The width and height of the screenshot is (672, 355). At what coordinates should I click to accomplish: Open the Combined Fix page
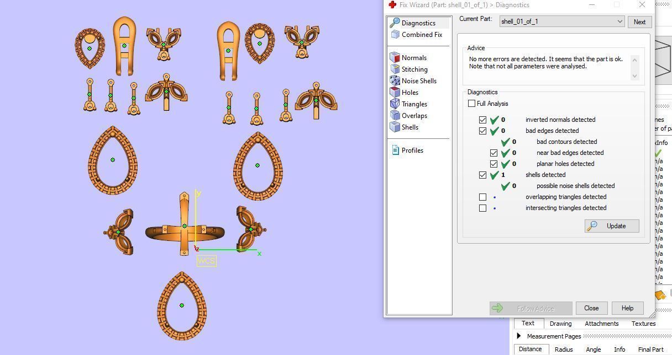pyautogui.click(x=422, y=35)
